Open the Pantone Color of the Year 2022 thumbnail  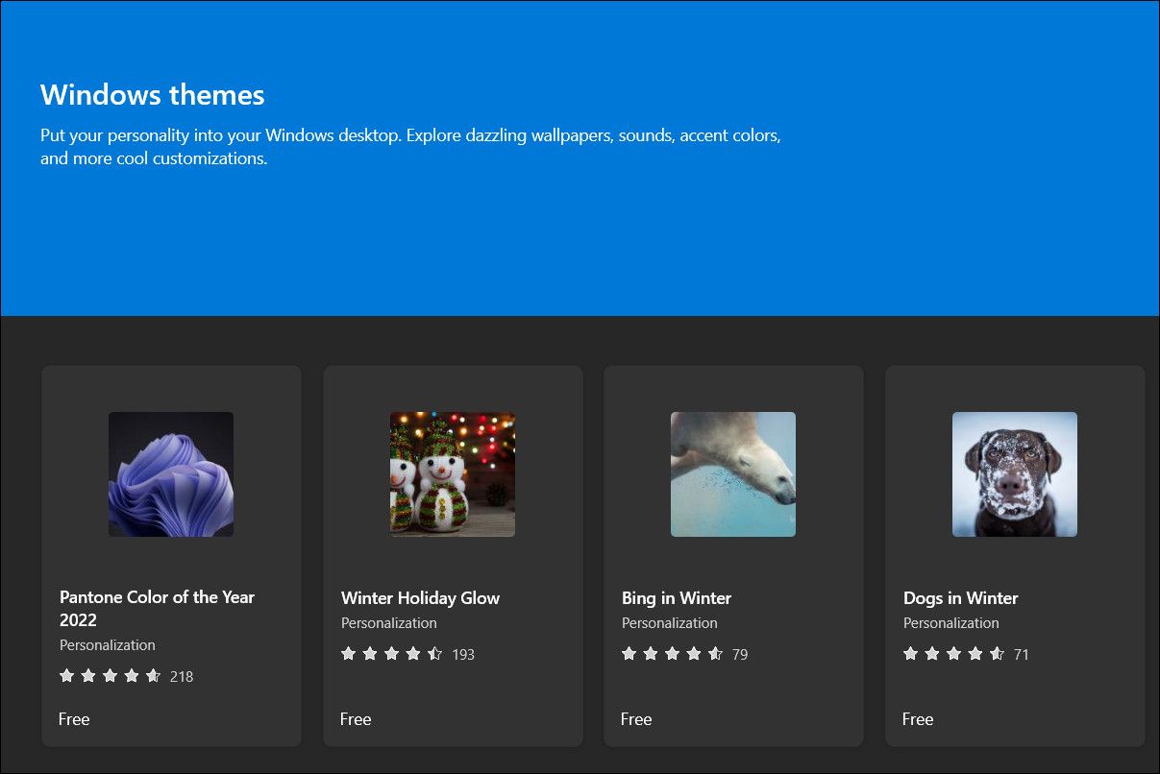click(x=170, y=473)
